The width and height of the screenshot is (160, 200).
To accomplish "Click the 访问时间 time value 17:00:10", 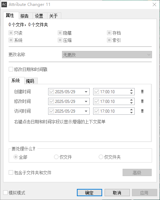I will click(107, 111).
